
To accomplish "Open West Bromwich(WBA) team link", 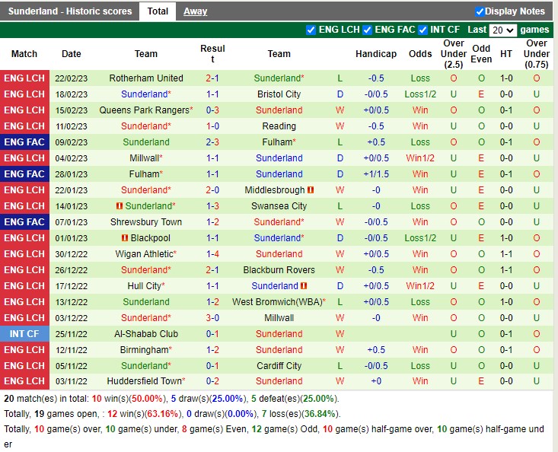I will 277,302.
